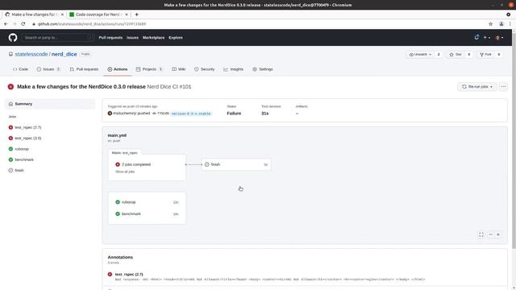
Task: Open the user avatar menu
Action: pos(499,38)
